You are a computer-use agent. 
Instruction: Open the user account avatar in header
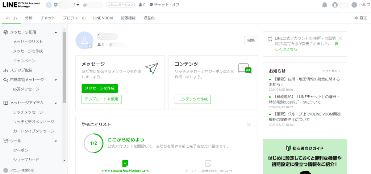[x=335, y=5]
